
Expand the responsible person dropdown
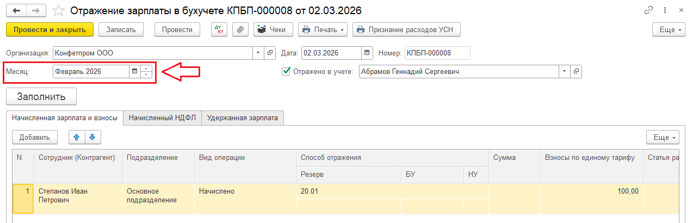pos(565,71)
